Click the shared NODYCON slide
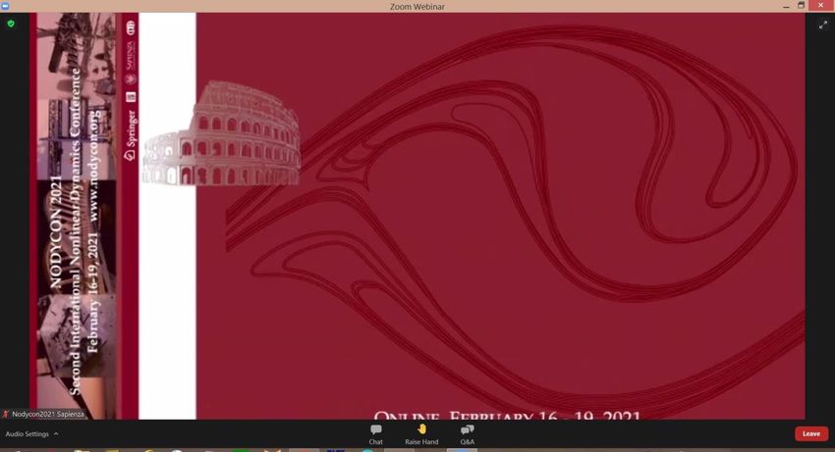 [x=417, y=216]
